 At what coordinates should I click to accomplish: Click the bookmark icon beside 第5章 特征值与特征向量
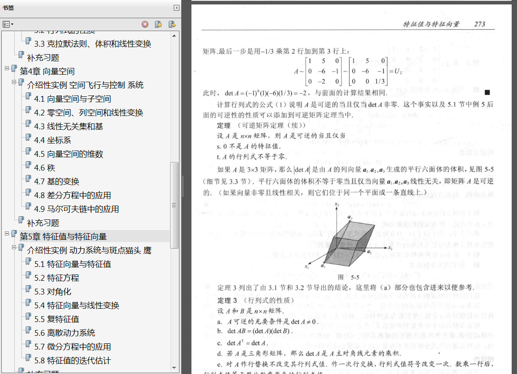point(14,234)
